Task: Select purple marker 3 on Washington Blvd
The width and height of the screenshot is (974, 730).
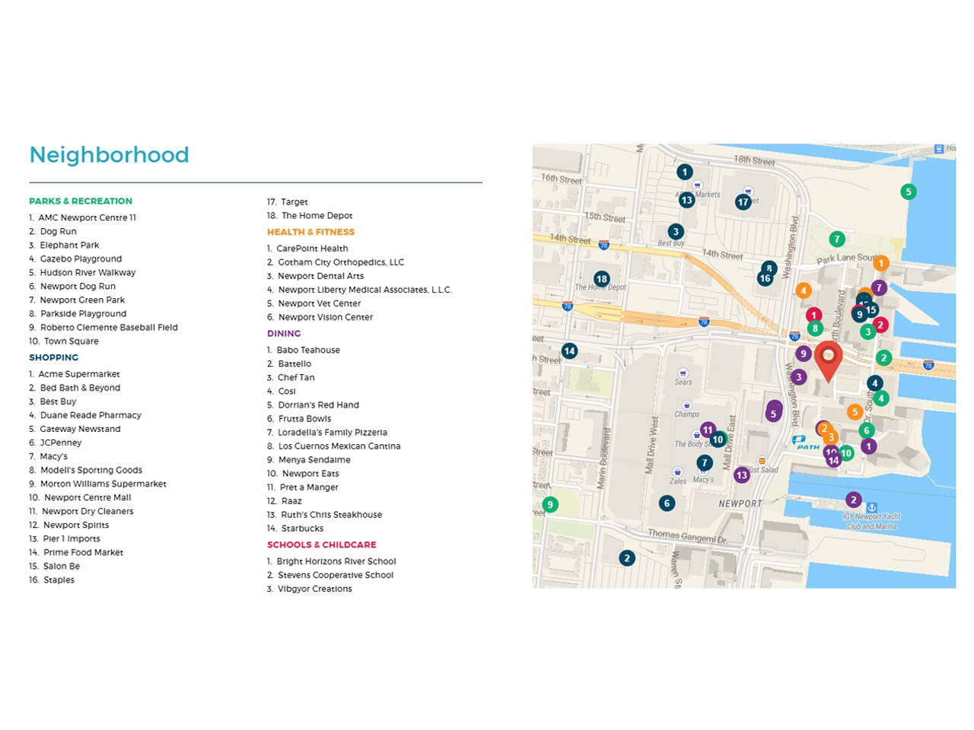Action: point(798,376)
